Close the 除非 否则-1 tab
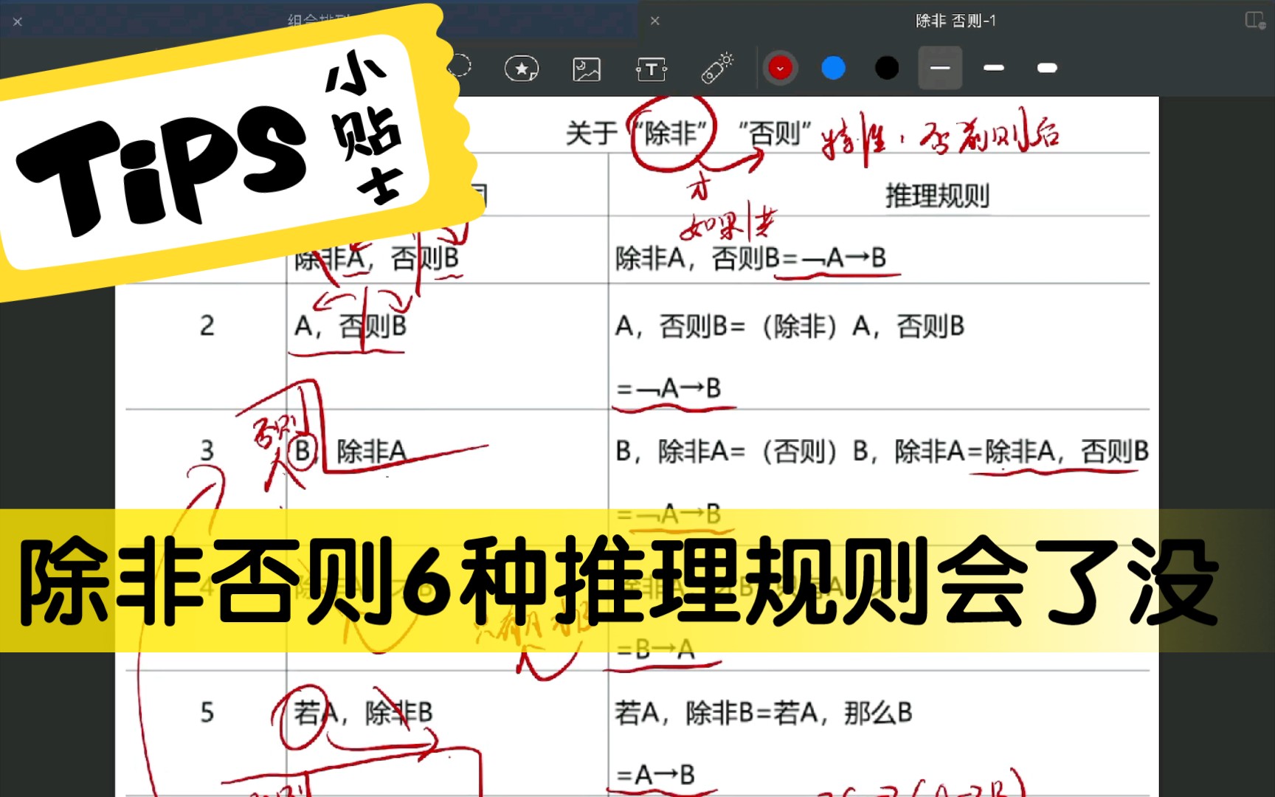Viewport: 1275px width, 797px height. click(654, 21)
